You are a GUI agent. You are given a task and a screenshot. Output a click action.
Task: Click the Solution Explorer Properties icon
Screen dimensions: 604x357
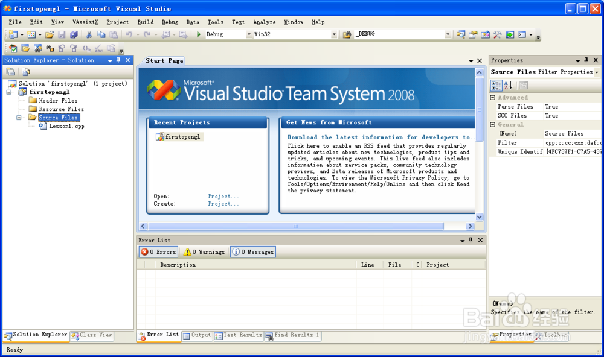point(11,72)
